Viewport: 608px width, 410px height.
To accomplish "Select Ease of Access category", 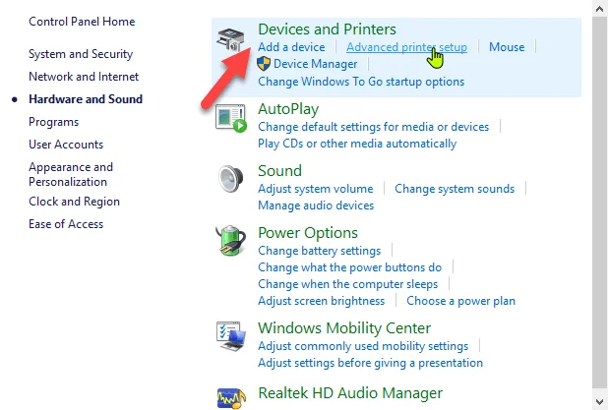I will coord(66,224).
